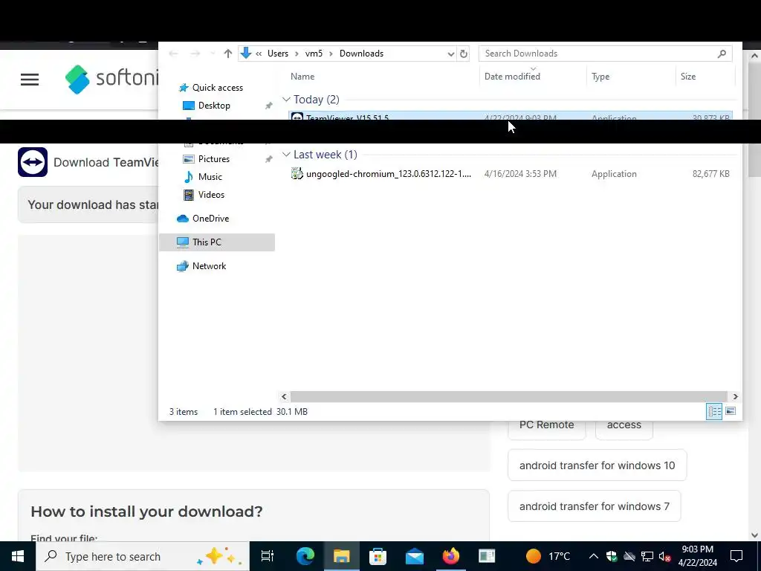Open the Windows Start menu

click(x=18, y=556)
